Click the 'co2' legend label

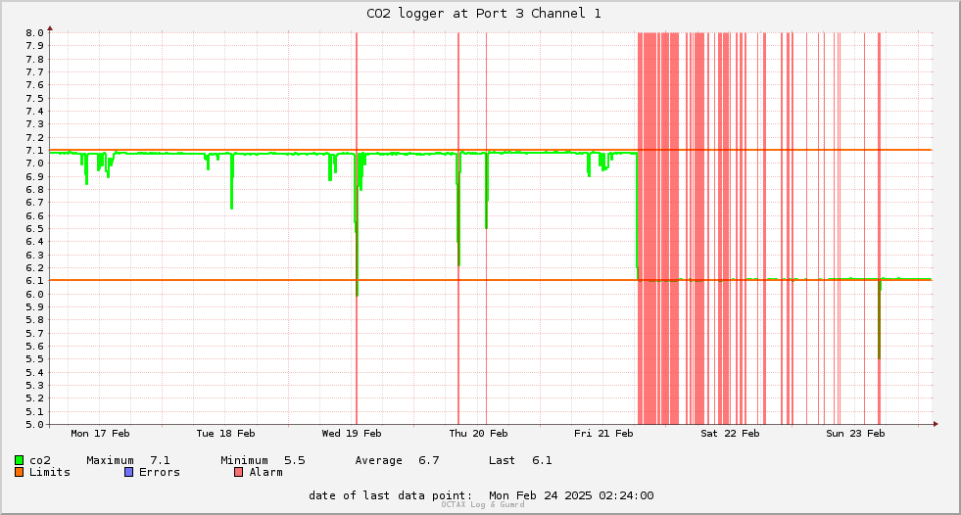40,460
